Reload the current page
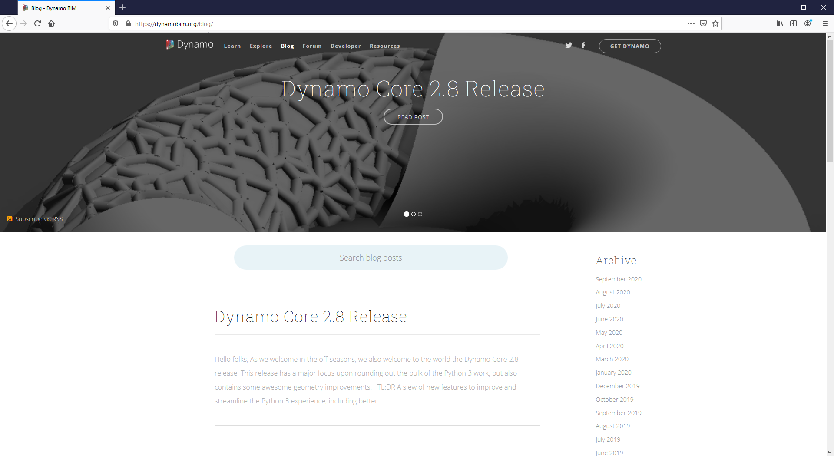The height and width of the screenshot is (456, 834). tap(37, 24)
